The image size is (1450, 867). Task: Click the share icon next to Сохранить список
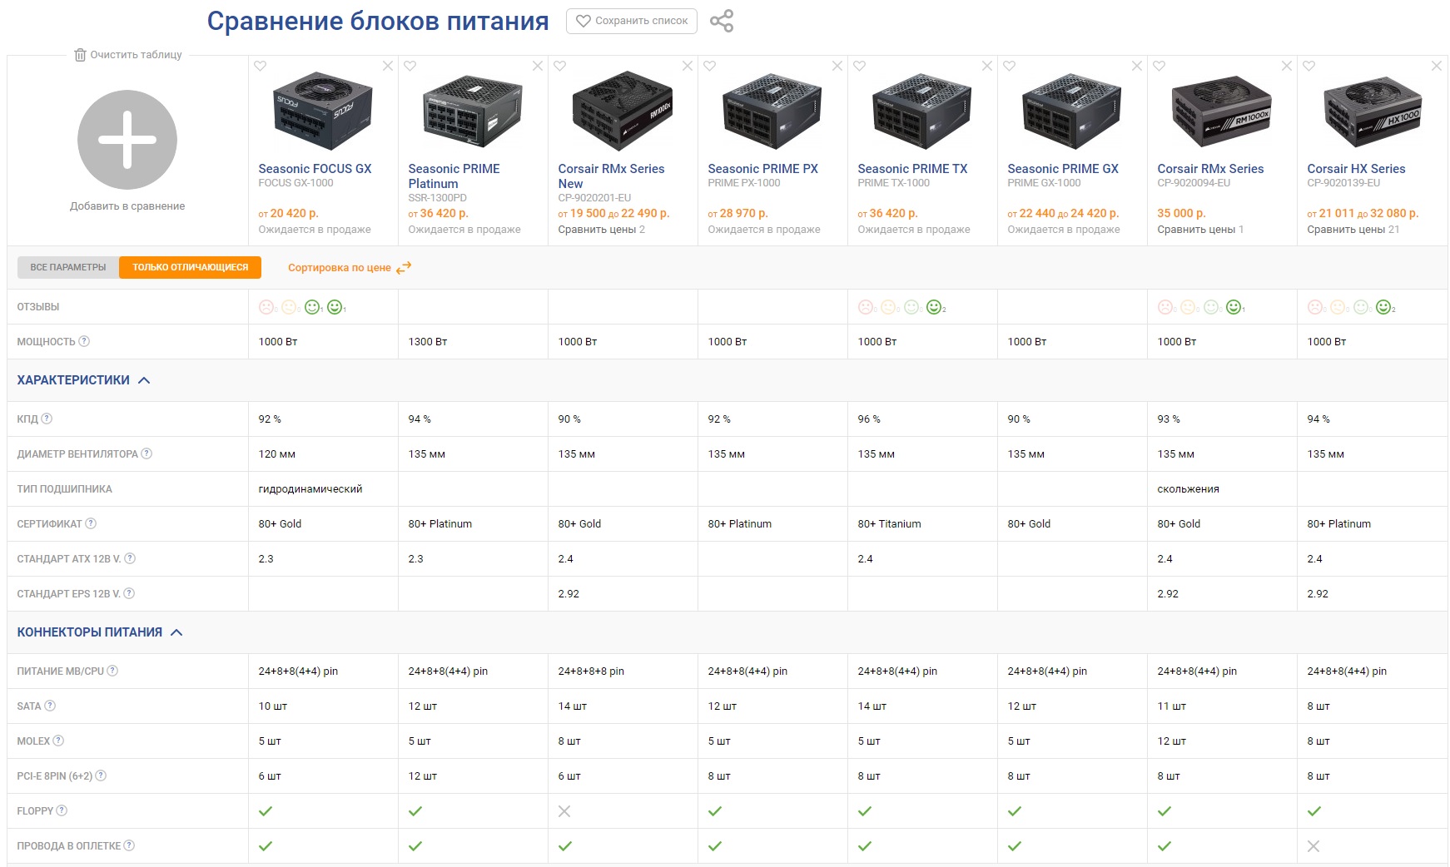[x=722, y=21]
